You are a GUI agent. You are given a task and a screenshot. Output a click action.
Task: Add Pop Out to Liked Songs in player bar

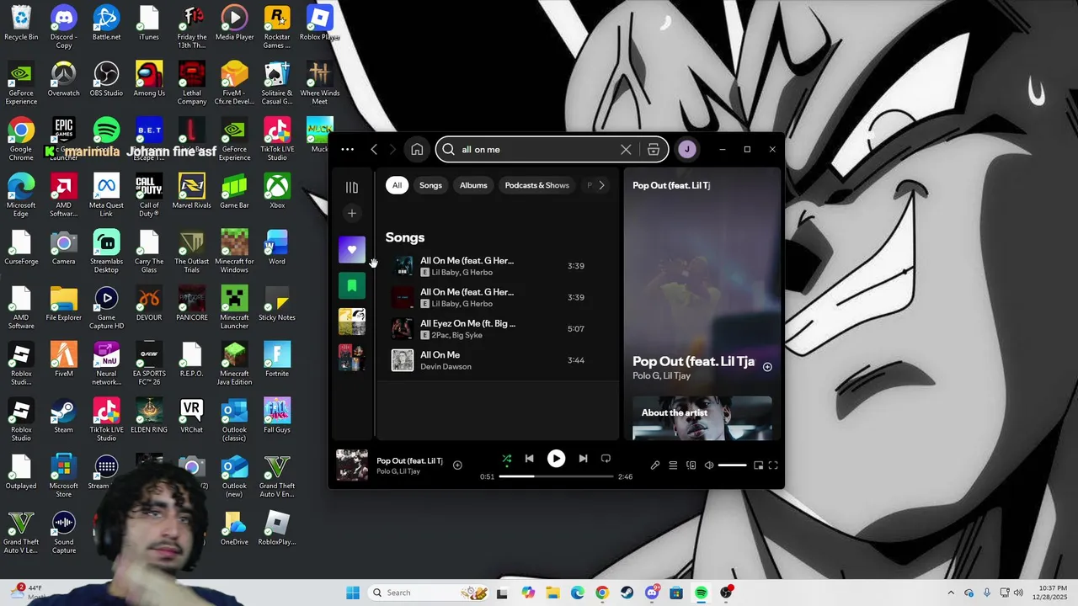[457, 465]
